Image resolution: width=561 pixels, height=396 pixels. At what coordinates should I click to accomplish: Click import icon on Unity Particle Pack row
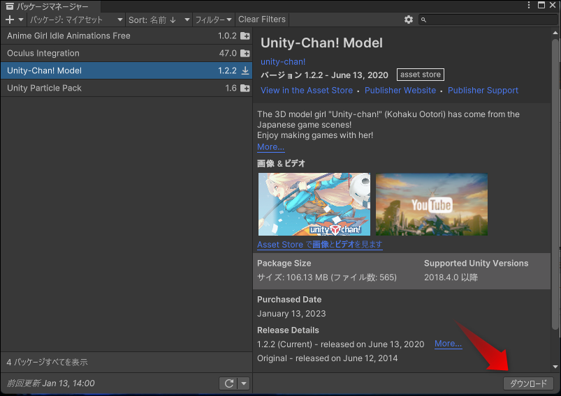[x=245, y=89]
